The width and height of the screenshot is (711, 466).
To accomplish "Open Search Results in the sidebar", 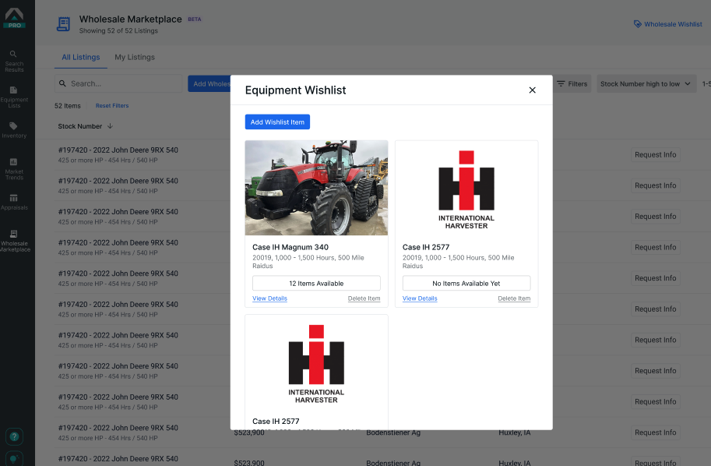I will coord(14,62).
